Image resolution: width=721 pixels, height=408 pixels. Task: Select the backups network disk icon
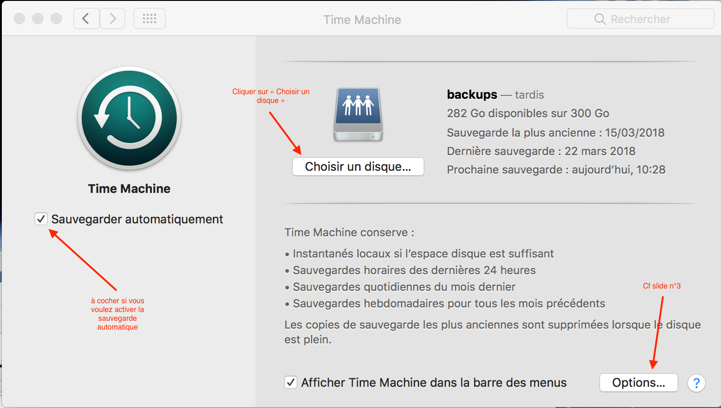pyautogui.click(x=358, y=114)
